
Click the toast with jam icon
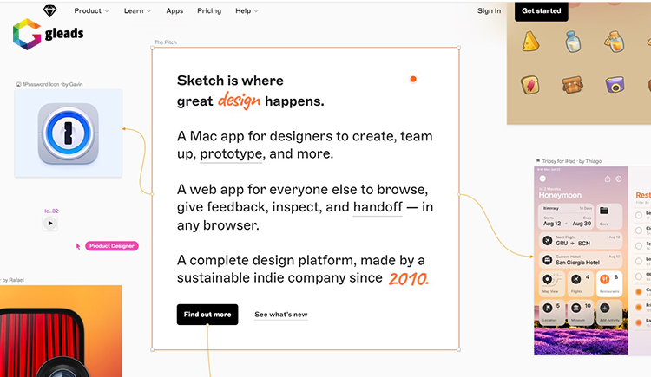click(x=530, y=85)
